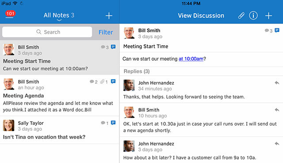Click the attachment count on the Meeting Agenda note
The height and width of the screenshot is (163, 283).
coord(104,82)
